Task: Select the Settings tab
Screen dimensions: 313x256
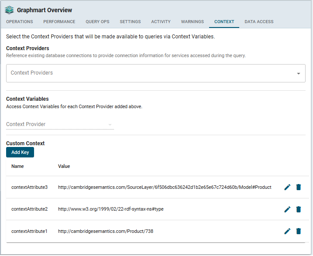Action: [x=130, y=22]
